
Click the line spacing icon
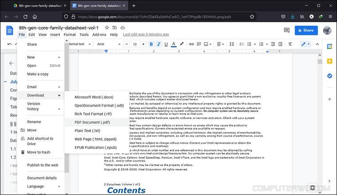point(231,44)
